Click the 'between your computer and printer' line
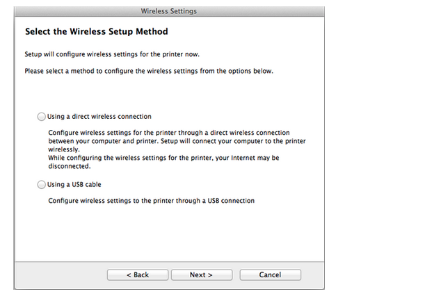 pyautogui.click(x=177, y=141)
